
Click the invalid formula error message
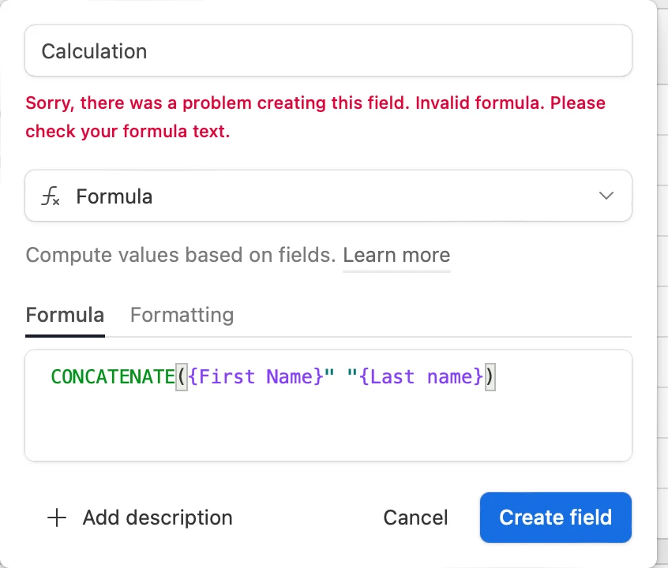pos(315,117)
